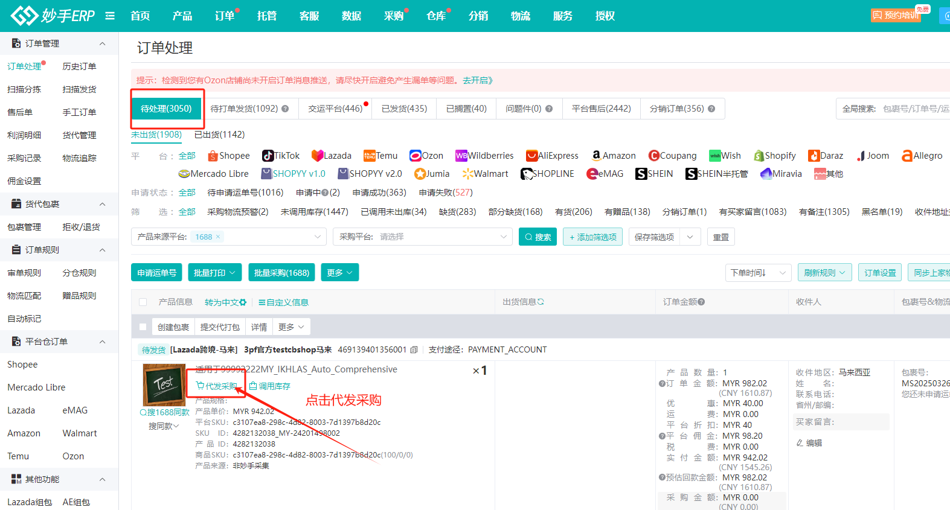
Task: Click the refresh icon beside 出货信息
Action: point(541,302)
